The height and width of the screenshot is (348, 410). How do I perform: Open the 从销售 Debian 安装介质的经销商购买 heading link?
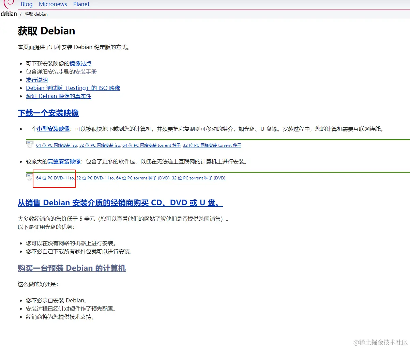pos(120,203)
